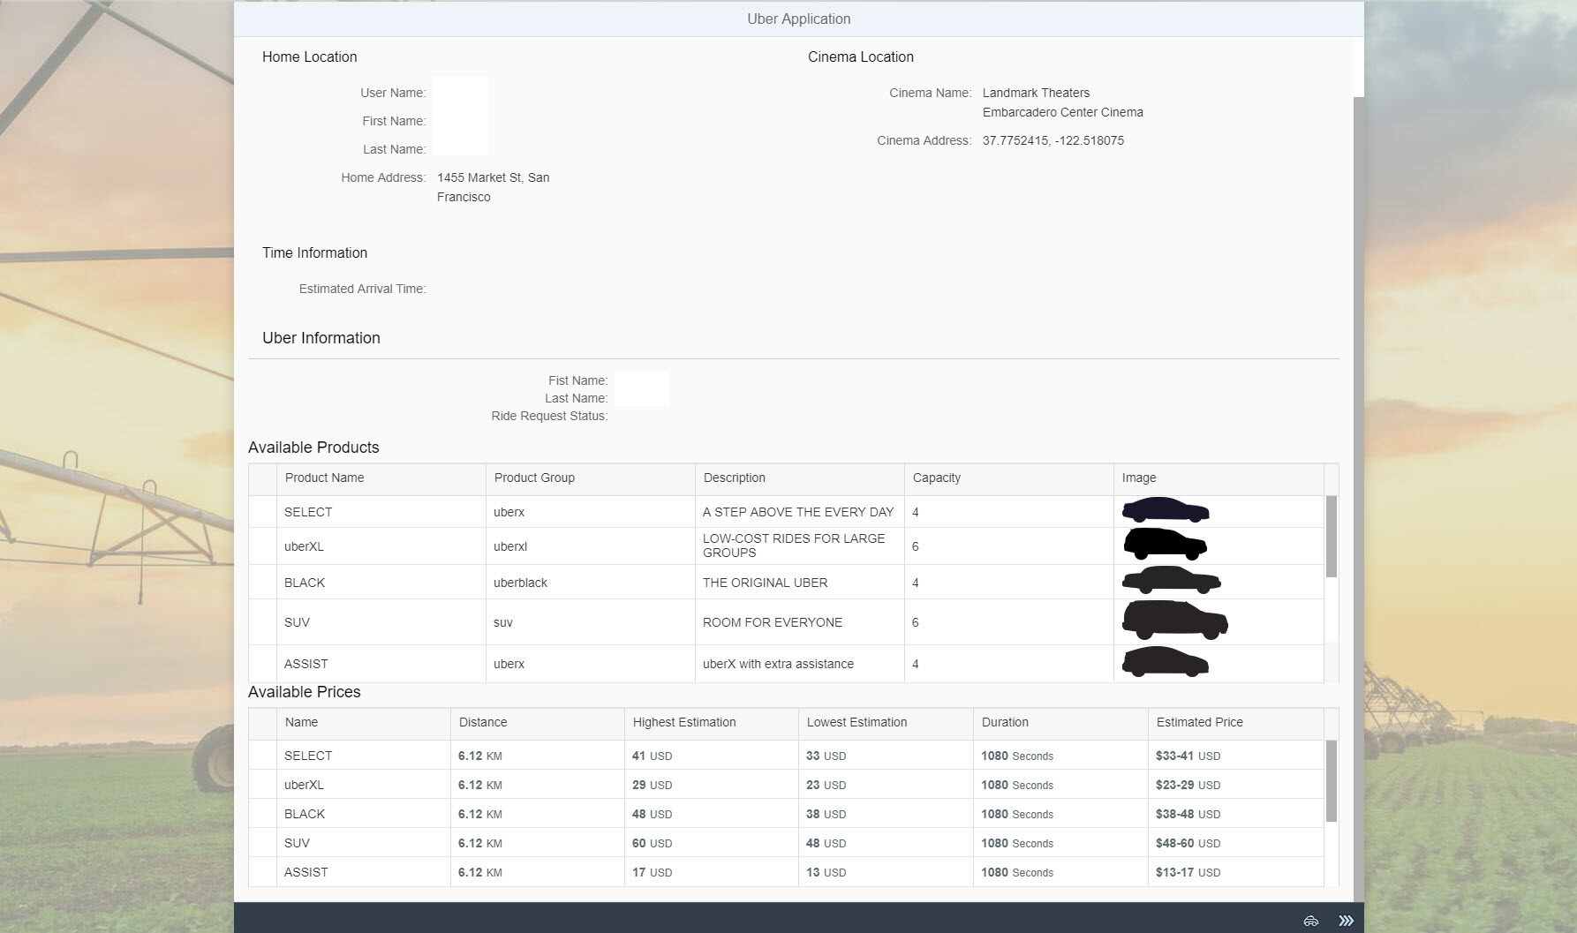Click the uberXL vehicle image
The image size is (1577, 933).
(x=1165, y=545)
